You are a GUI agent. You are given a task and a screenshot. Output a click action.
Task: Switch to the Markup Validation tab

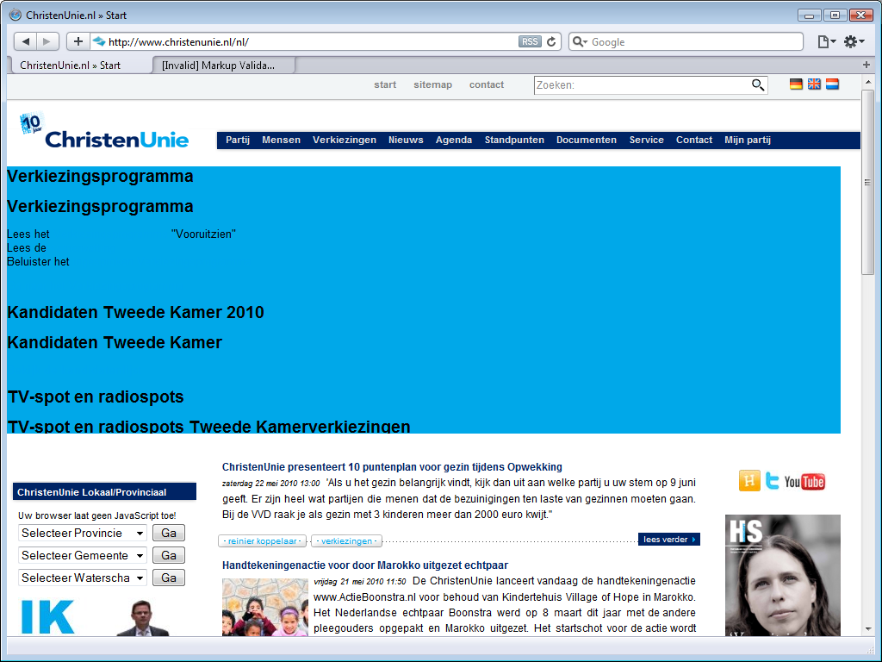[223, 66]
